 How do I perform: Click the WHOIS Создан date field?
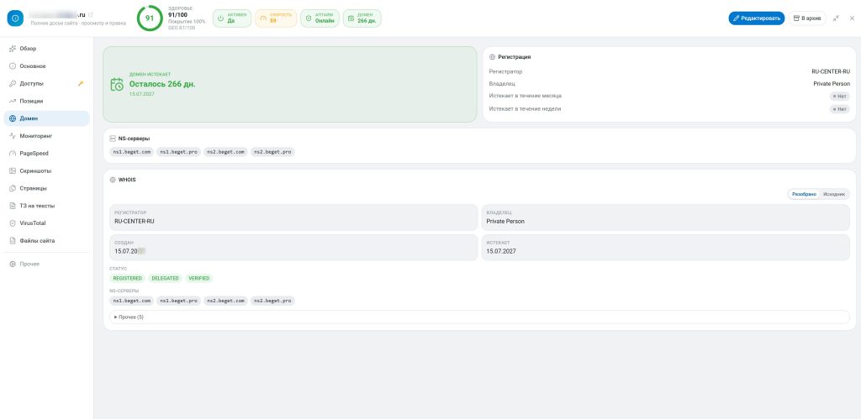click(x=293, y=248)
